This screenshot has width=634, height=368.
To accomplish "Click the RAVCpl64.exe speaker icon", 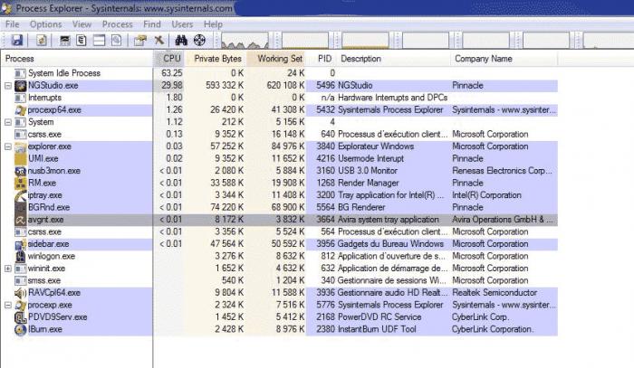I will pyautogui.click(x=20, y=293).
